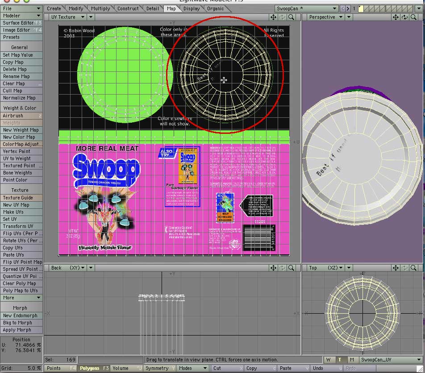Screen dimensions: 425x373
Task: Open the Perspective view type dropdown
Action: 326,17
